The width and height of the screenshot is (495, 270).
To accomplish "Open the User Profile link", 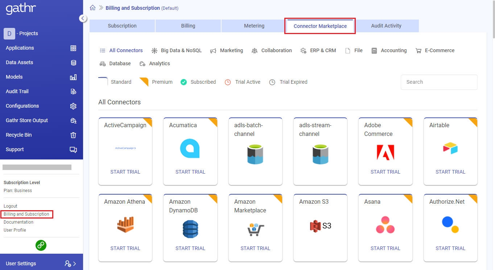I will pyautogui.click(x=15, y=230).
